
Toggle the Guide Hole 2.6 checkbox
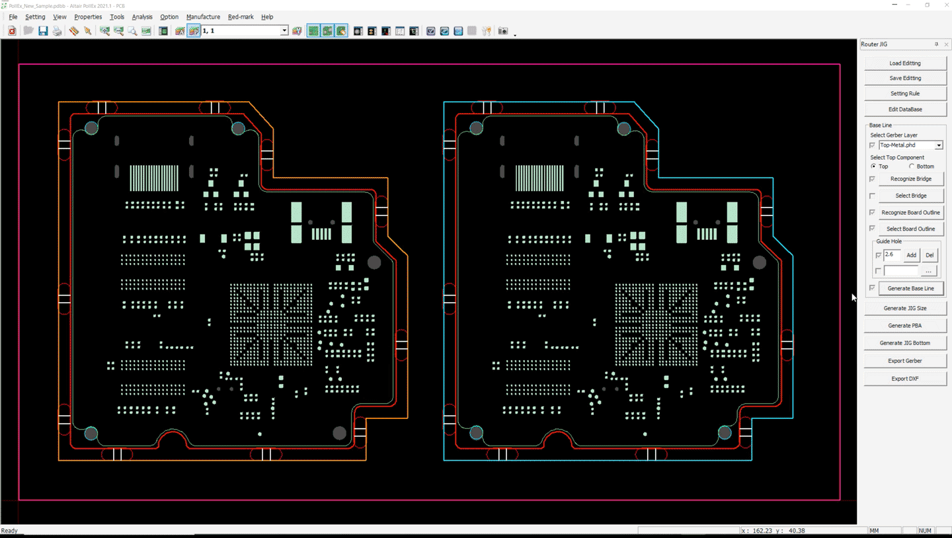879,255
